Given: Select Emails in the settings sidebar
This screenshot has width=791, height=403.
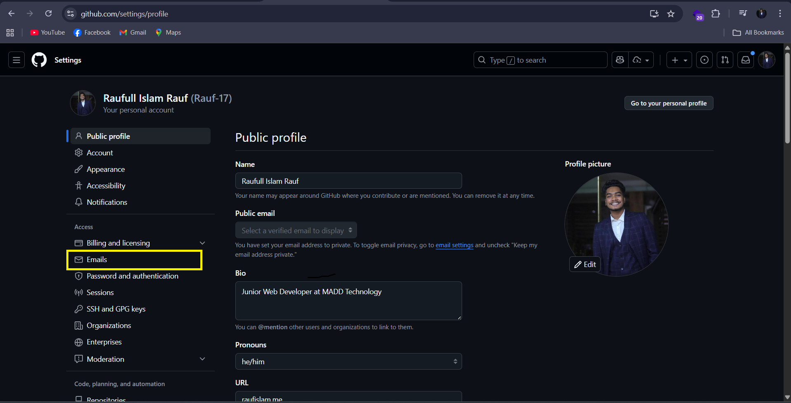Looking at the screenshot, I should pos(97,260).
